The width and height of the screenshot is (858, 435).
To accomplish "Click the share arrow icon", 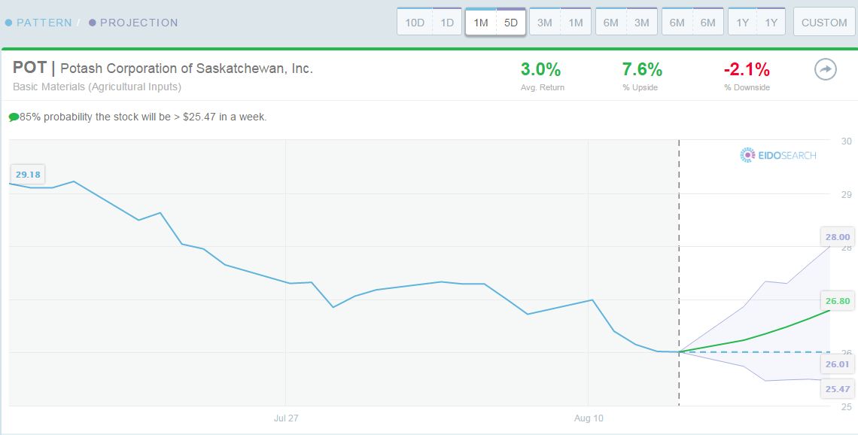I will pos(825,70).
